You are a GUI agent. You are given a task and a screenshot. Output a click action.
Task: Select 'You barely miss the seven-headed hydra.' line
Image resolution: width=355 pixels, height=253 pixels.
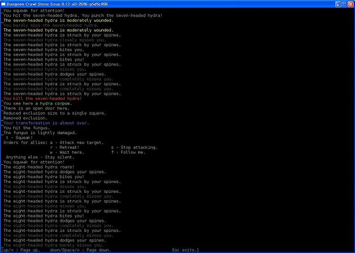coord(51,25)
